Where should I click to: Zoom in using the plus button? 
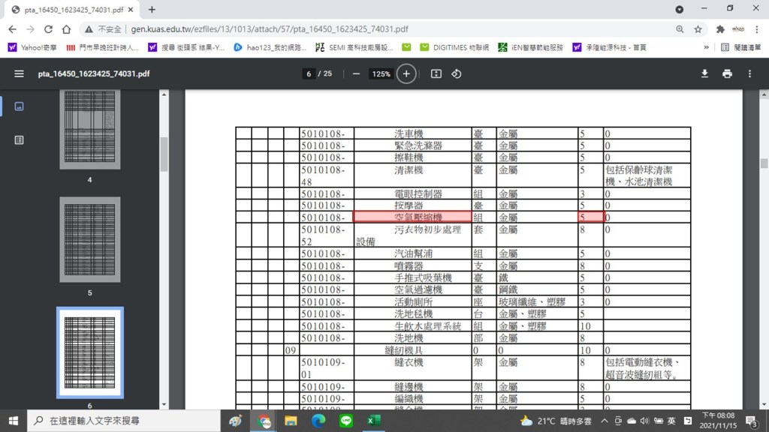click(406, 73)
